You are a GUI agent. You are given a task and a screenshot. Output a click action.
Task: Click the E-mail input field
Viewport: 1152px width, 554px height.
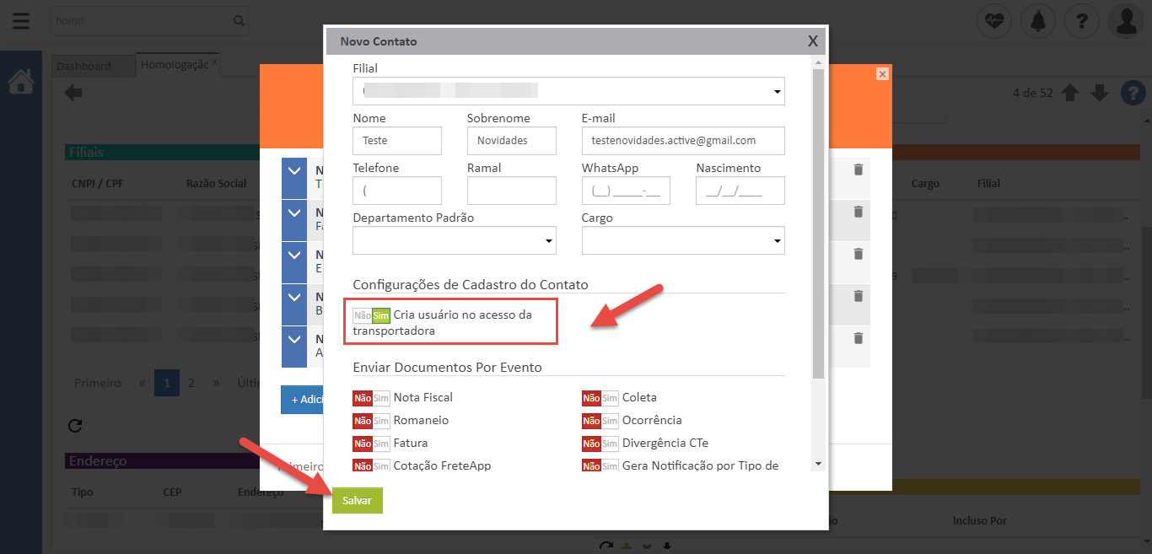(683, 141)
